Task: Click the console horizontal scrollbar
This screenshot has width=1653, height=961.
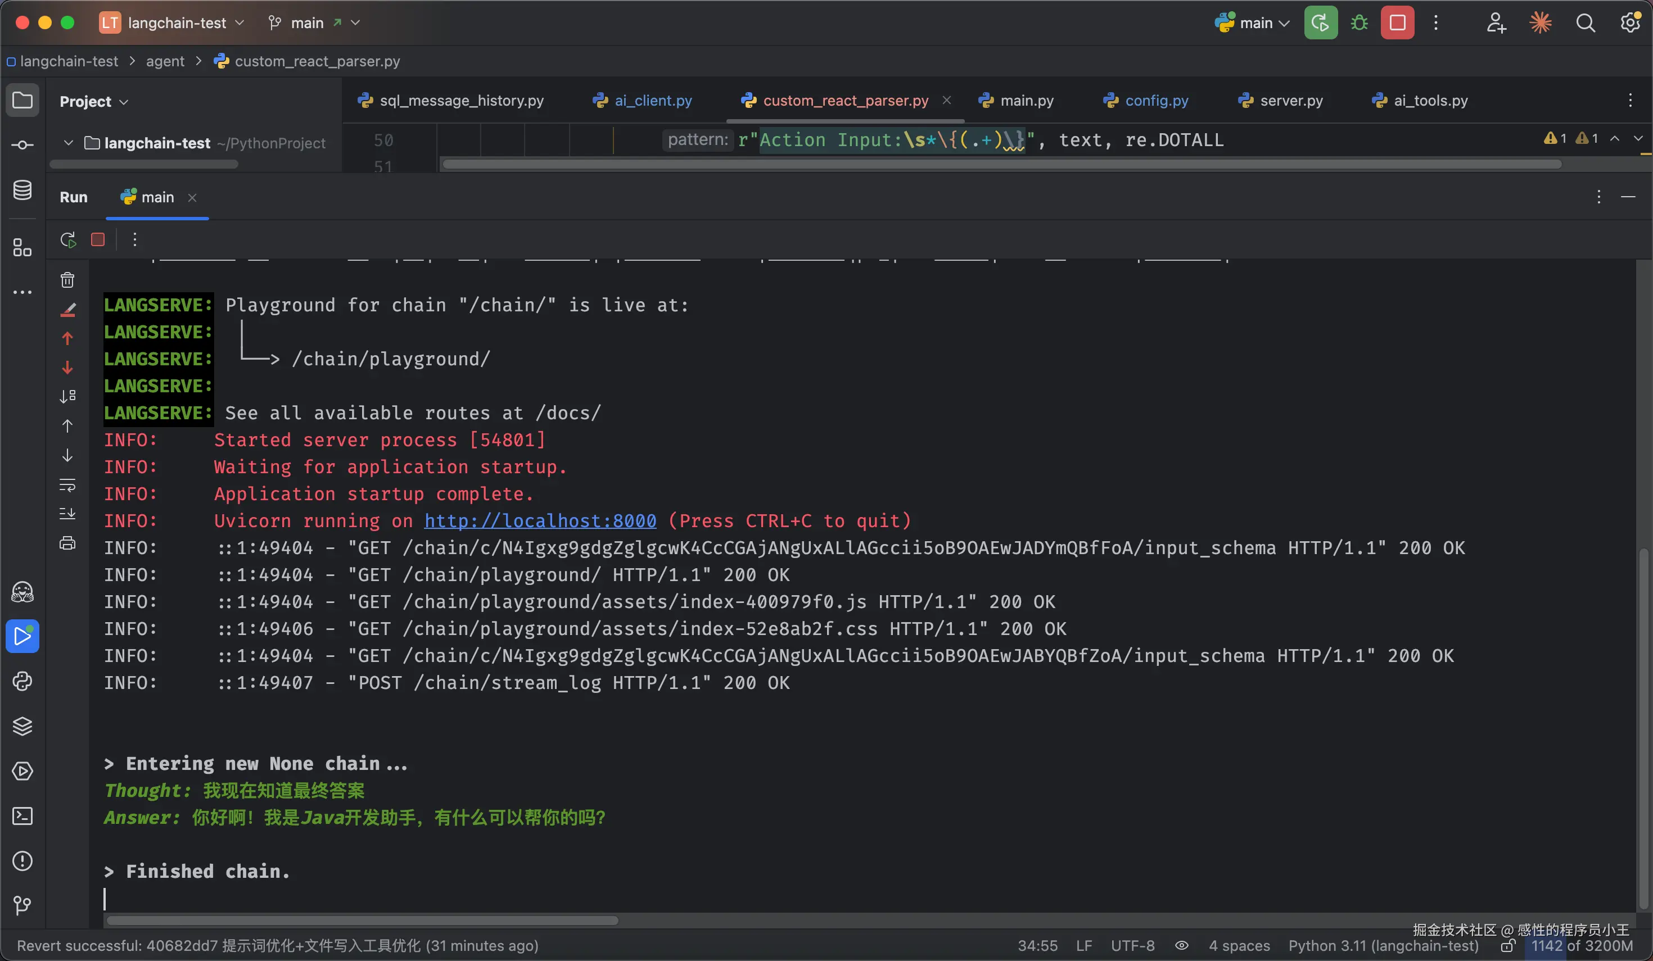Action: (x=362, y=921)
